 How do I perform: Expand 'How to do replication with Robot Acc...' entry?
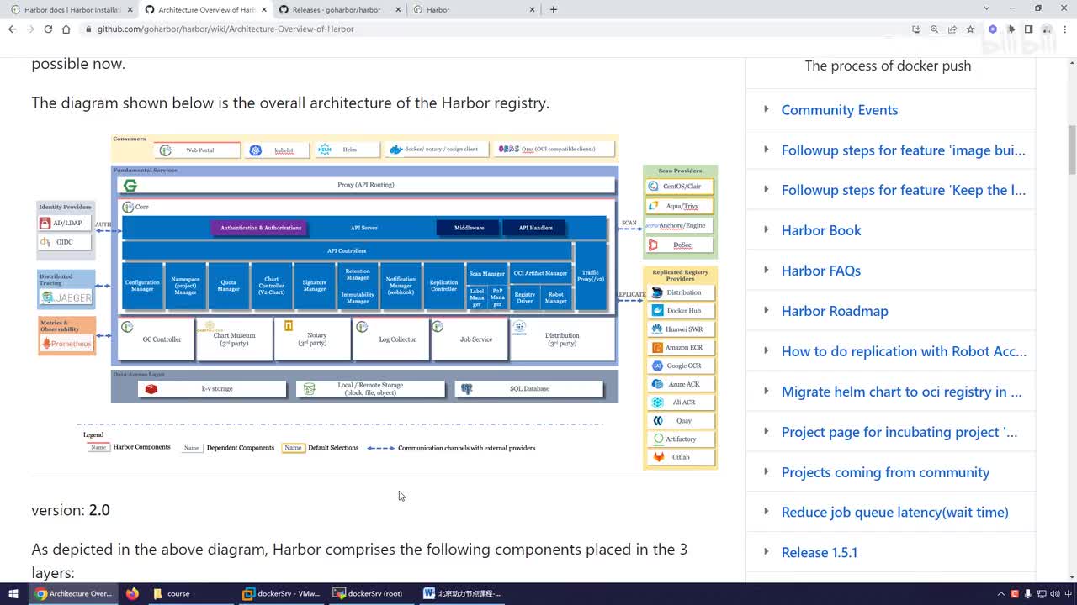(x=766, y=350)
